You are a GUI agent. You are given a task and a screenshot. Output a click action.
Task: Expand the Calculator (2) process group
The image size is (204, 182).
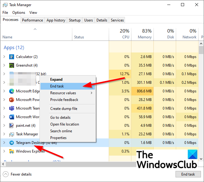[x=4, y=57]
